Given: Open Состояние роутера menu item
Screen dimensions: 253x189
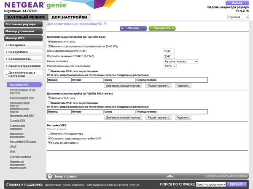Looking at the screenshot, I should click(23, 24).
